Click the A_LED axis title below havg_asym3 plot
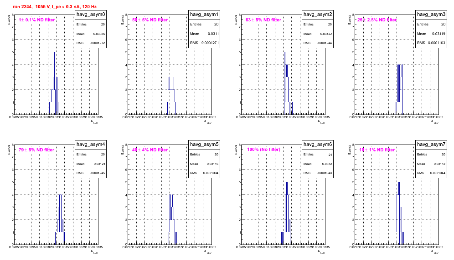Viewport: 454px width, 260px height. pyautogui.click(x=435, y=122)
